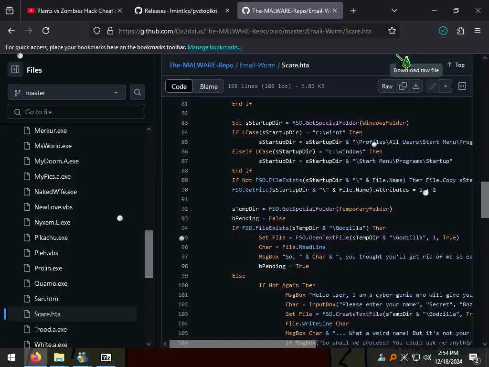Open Trood.a.exe in file tree

[x=51, y=329]
